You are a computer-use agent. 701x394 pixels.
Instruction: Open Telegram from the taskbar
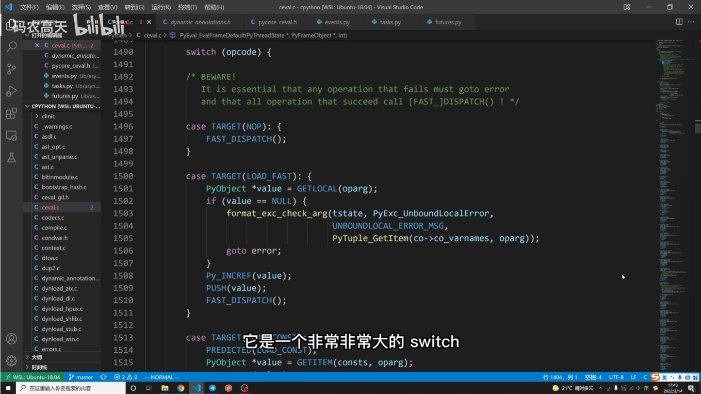pyautogui.click(x=212, y=388)
